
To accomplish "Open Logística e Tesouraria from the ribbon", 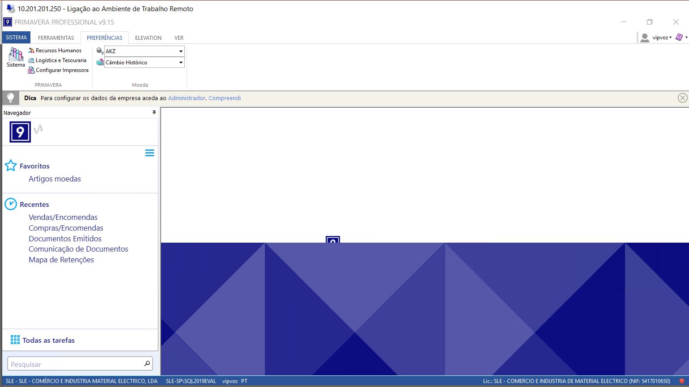I will 61,60.
